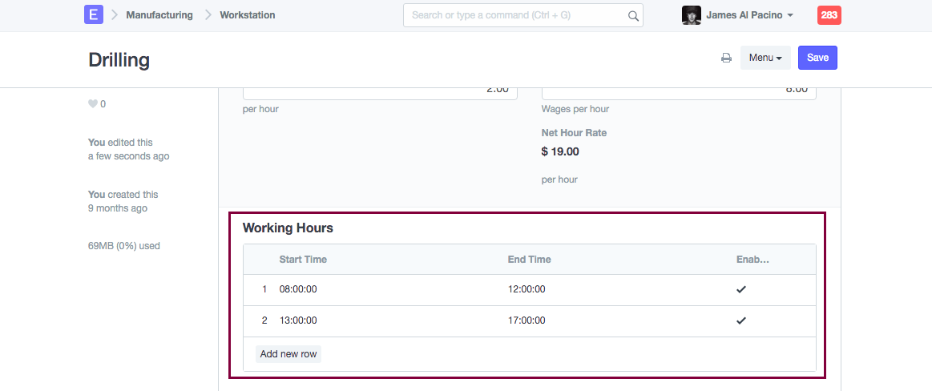
Task: Click the search magnifier icon
Action: [x=632, y=15]
